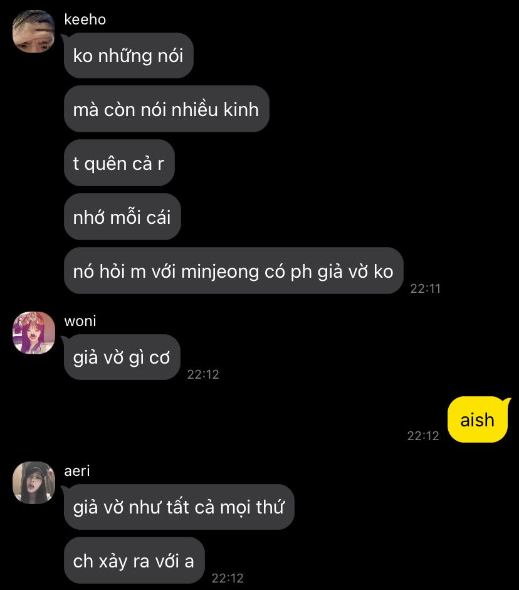Select the 'ch xảy ra với a' bubble
This screenshot has width=519, height=590.
click(134, 561)
